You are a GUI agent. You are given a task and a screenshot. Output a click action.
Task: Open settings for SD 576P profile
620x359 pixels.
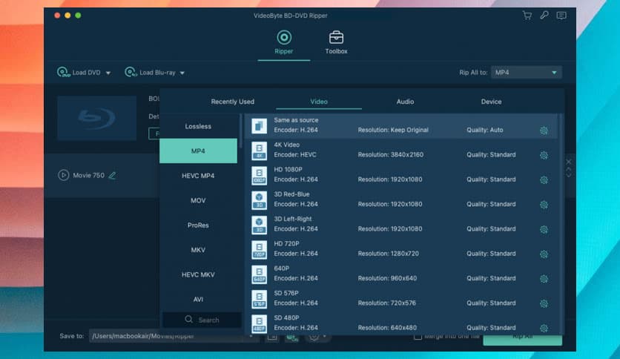tap(544, 303)
